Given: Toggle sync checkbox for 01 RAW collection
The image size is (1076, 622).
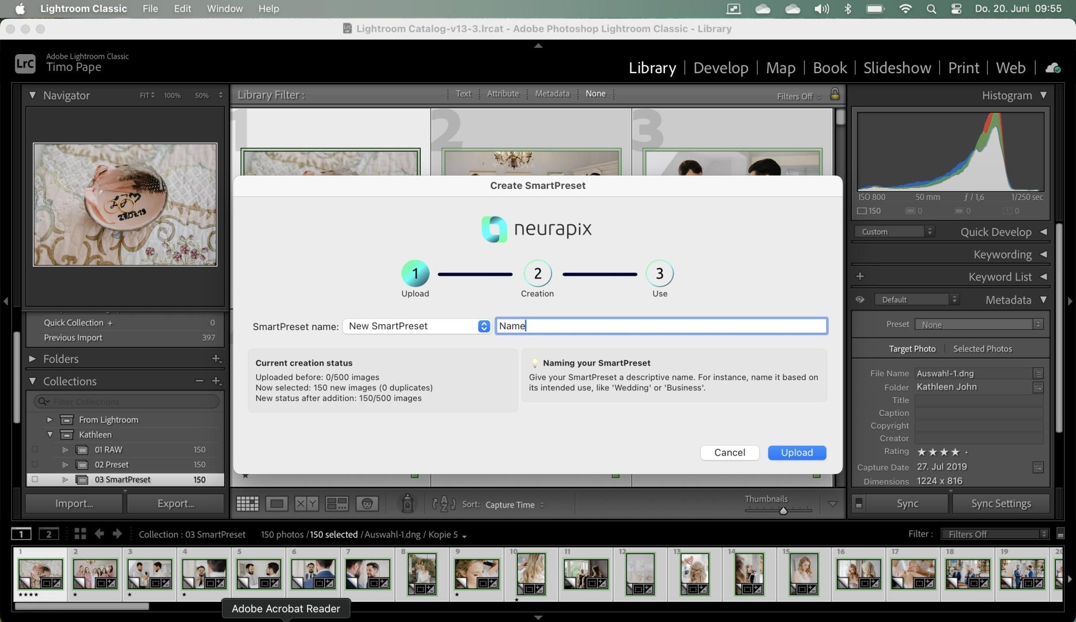Looking at the screenshot, I should (35, 450).
